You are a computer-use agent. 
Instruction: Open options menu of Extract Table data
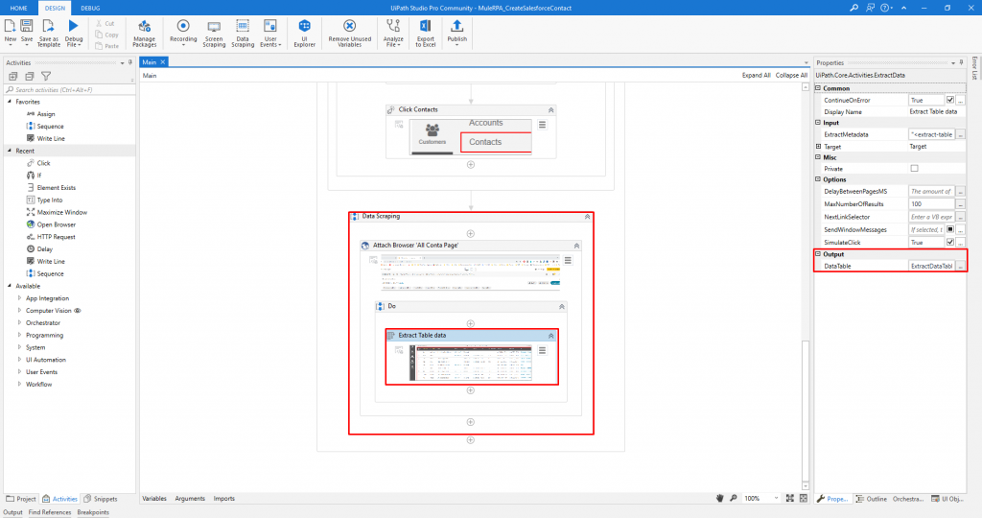click(543, 351)
